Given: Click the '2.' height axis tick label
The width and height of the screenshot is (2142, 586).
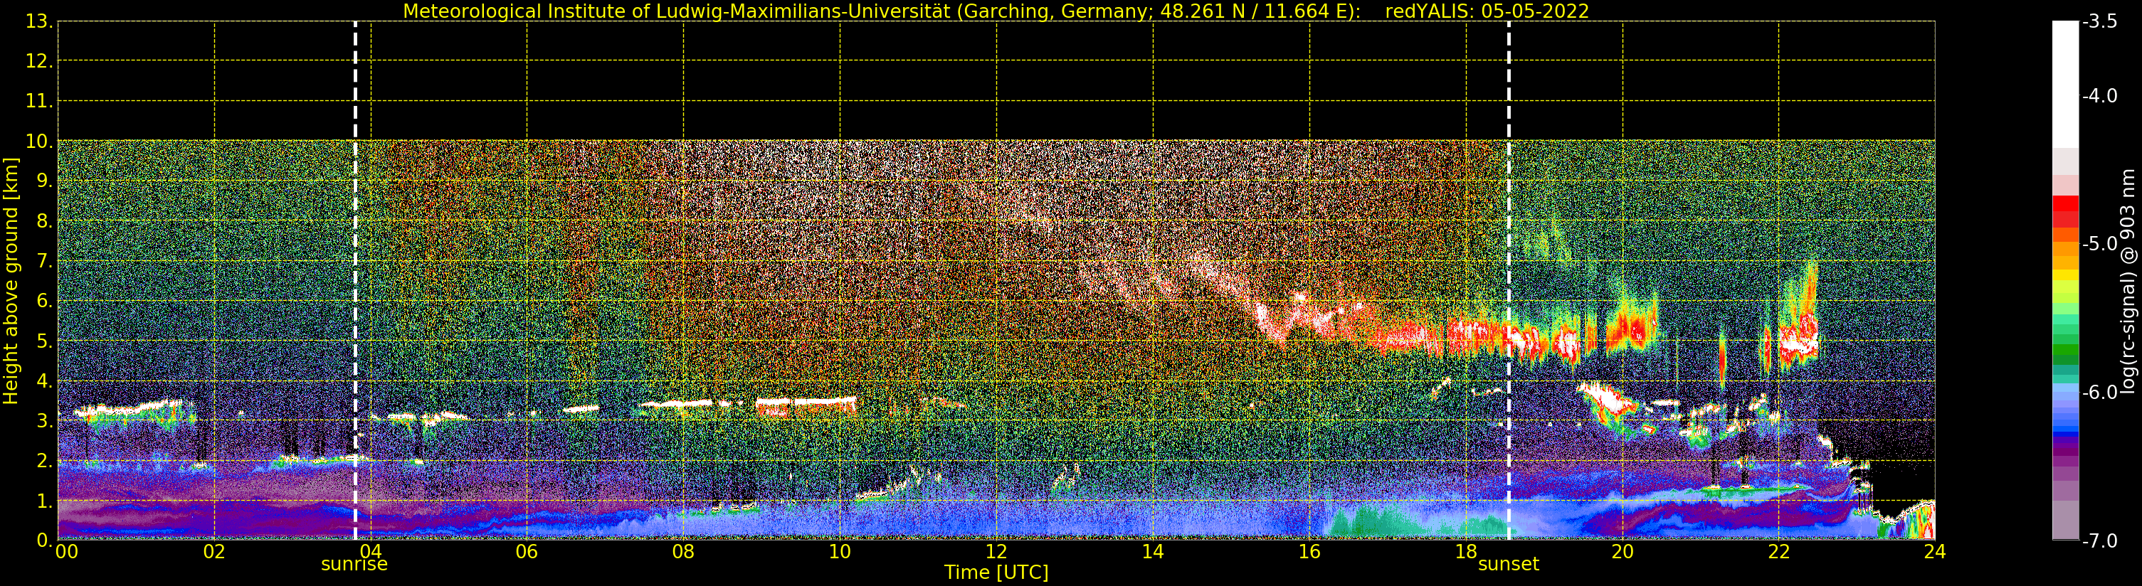Looking at the screenshot, I should coord(45,462).
